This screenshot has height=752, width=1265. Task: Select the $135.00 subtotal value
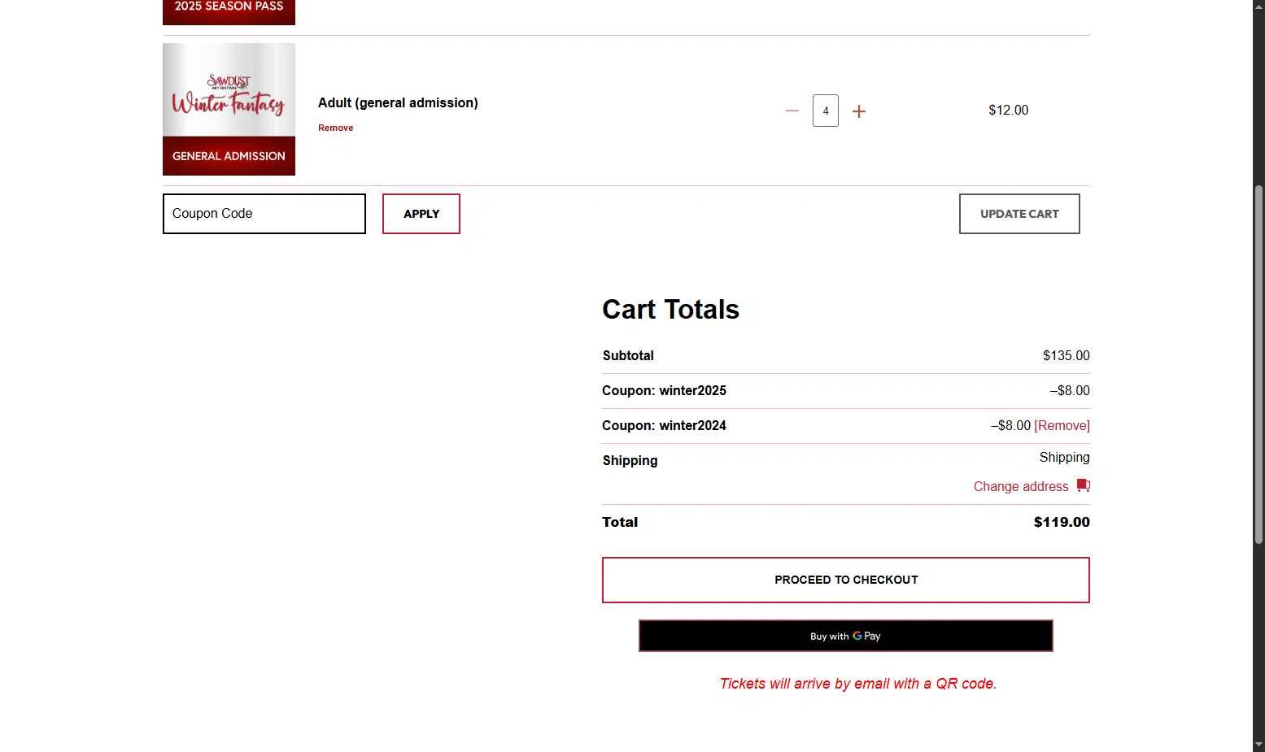[x=1067, y=355]
